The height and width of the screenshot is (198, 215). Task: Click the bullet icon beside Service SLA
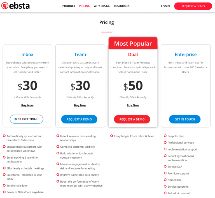(165, 167)
